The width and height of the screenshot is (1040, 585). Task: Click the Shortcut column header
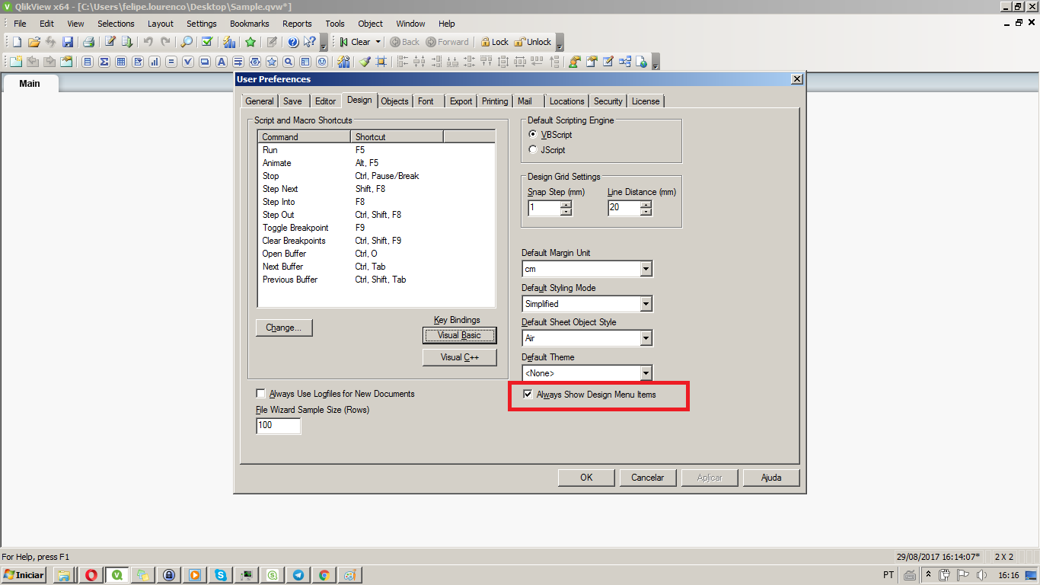[x=397, y=137]
